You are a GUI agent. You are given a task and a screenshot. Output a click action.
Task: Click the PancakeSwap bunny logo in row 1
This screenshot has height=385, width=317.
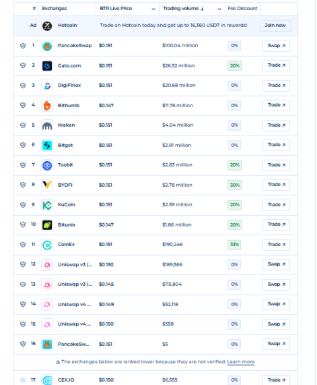tap(47, 46)
